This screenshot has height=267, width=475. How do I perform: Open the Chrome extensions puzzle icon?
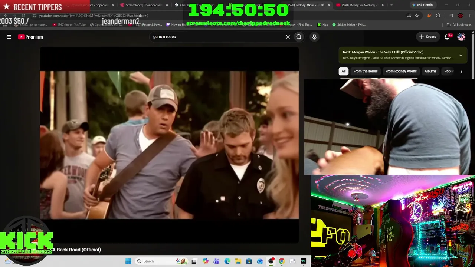[x=438, y=16]
